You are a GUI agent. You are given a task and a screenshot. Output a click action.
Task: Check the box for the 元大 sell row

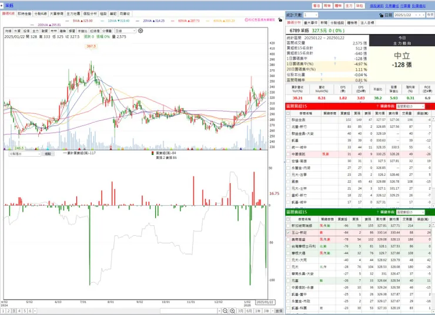pos(288,267)
